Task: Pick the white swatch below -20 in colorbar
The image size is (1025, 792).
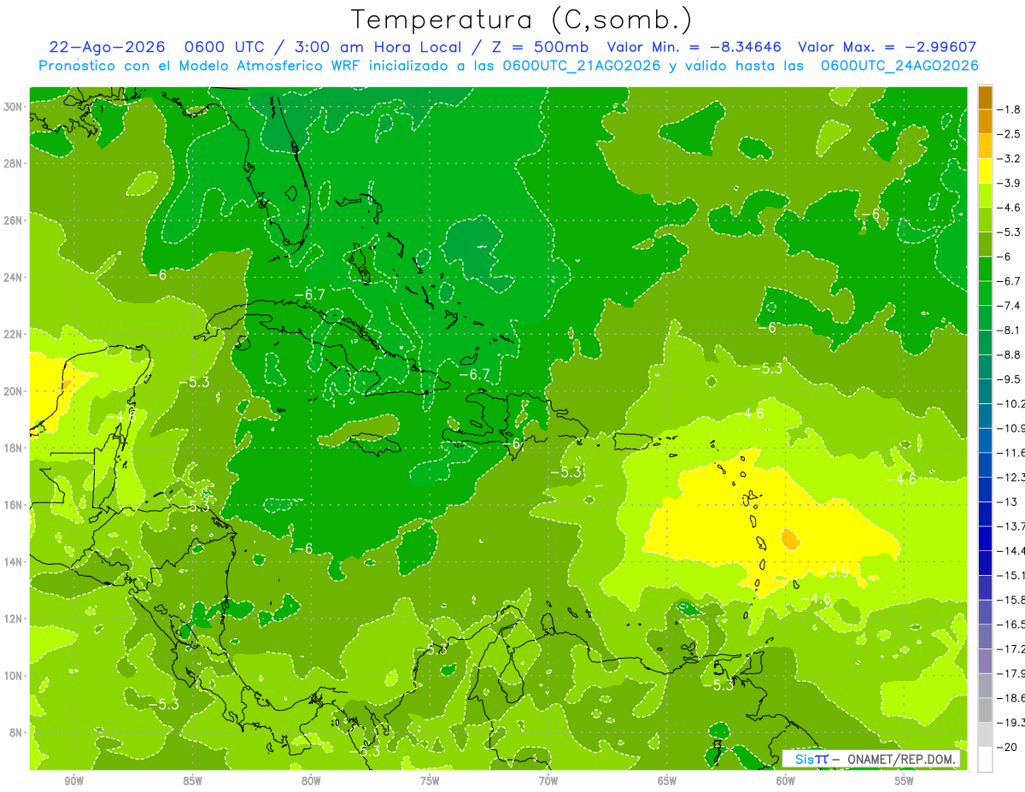Action: (x=985, y=760)
